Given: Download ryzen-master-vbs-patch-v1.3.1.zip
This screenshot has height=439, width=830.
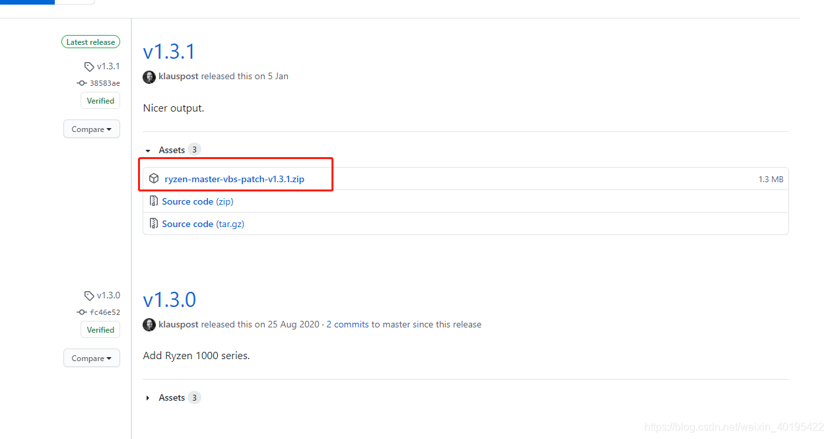Looking at the screenshot, I should tap(234, 179).
